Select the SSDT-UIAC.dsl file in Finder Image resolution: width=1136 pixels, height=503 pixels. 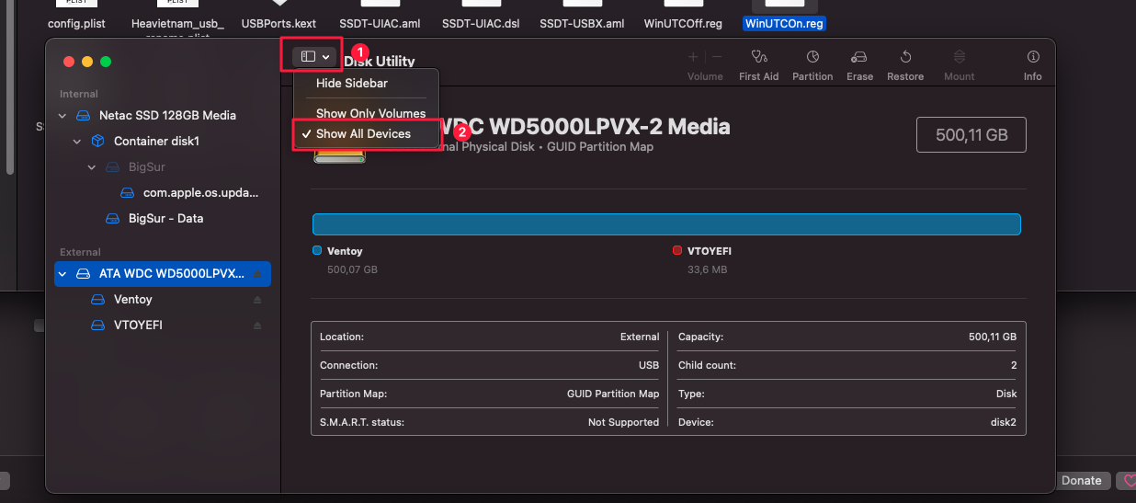(x=482, y=23)
